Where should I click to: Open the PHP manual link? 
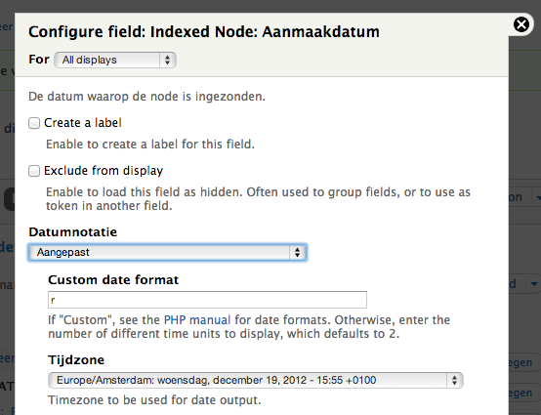(197, 319)
